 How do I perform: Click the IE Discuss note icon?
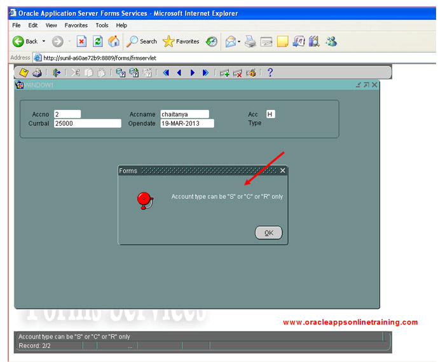283,42
